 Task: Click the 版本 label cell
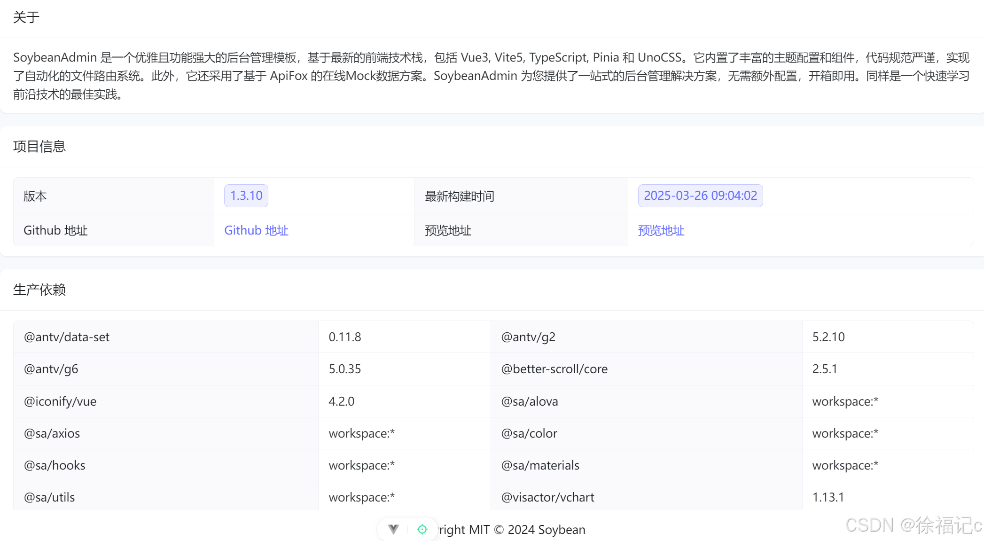(x=35, y=196)
